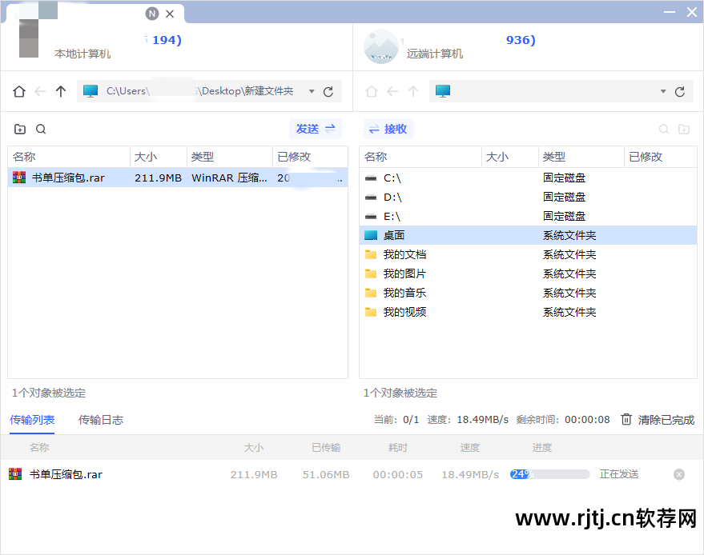Select the remote 我的文档 folder
The height and width of the screenshot is (555, 704).
[404, 254]
